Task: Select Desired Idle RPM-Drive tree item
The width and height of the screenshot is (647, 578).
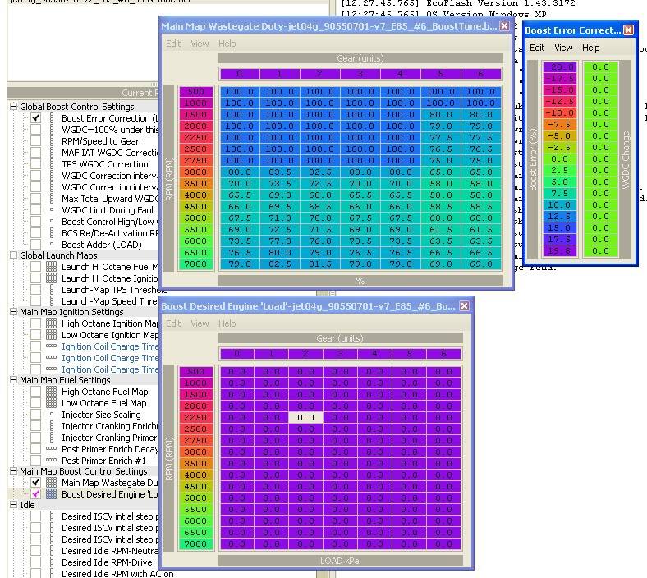Action: click(x=107, y=562)
